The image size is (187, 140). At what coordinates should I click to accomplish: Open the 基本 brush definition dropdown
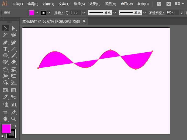point(145,13)
